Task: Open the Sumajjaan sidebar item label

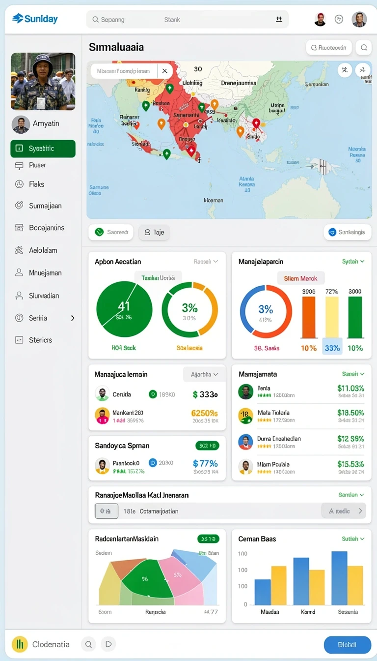Action: (45, 206)
